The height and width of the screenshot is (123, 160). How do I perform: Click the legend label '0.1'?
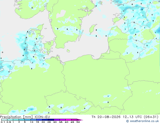tap(3, 122)
